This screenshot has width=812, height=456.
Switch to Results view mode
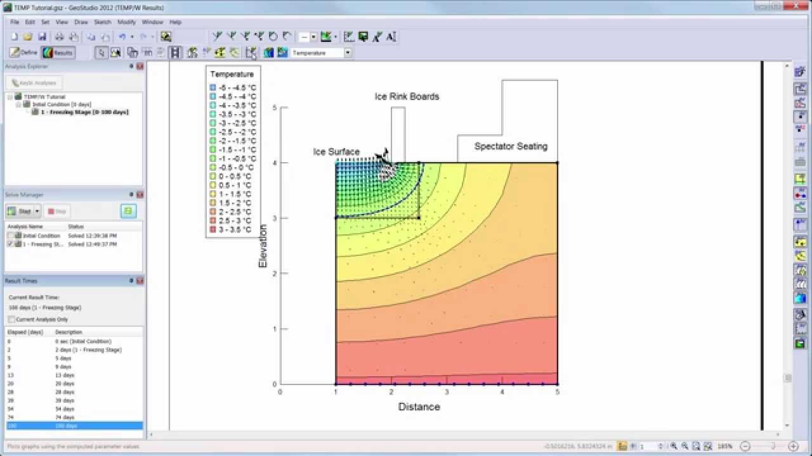[58, 53]
